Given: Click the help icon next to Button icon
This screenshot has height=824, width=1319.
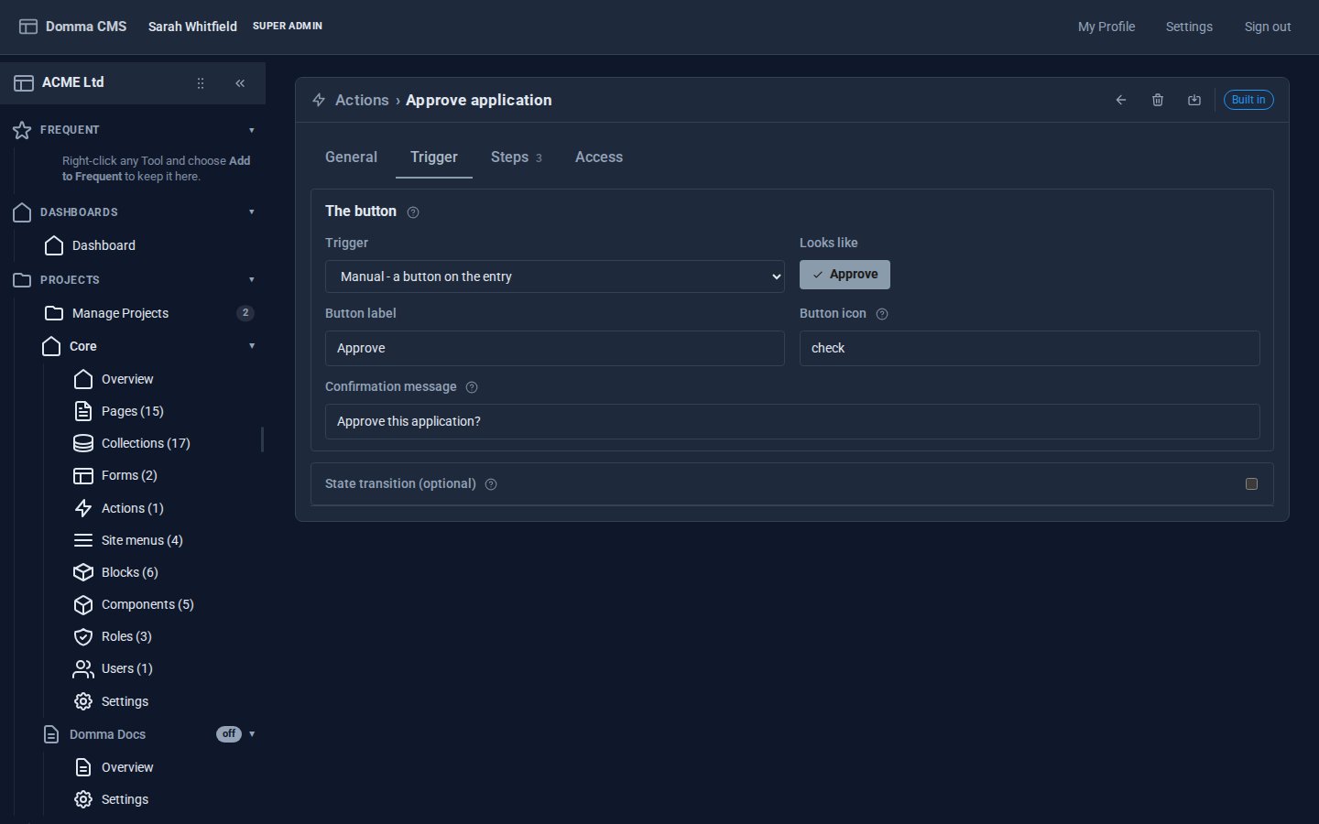Looking at the screenshot, I should 882,314.
